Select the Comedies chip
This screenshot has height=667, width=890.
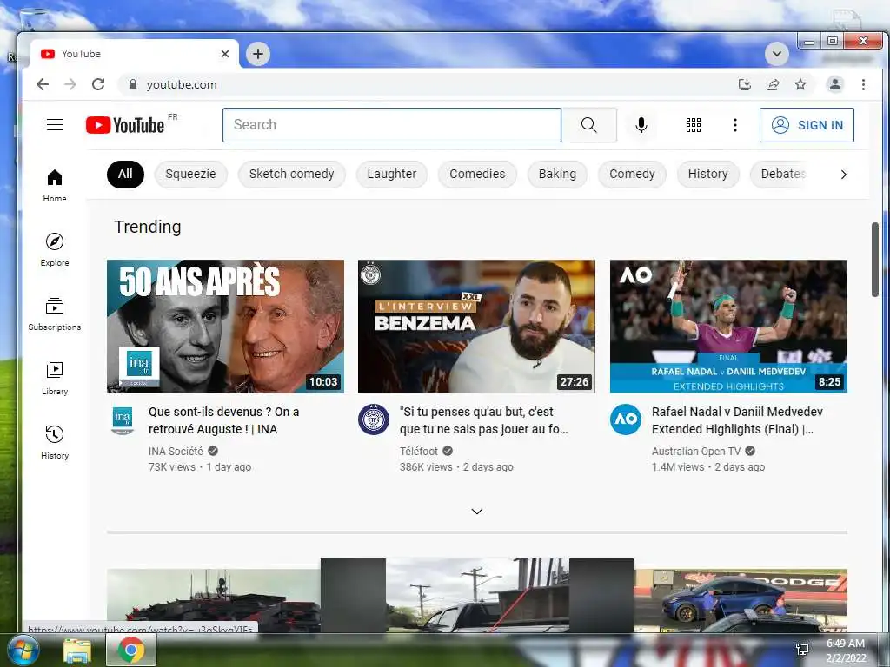(477, 174)
